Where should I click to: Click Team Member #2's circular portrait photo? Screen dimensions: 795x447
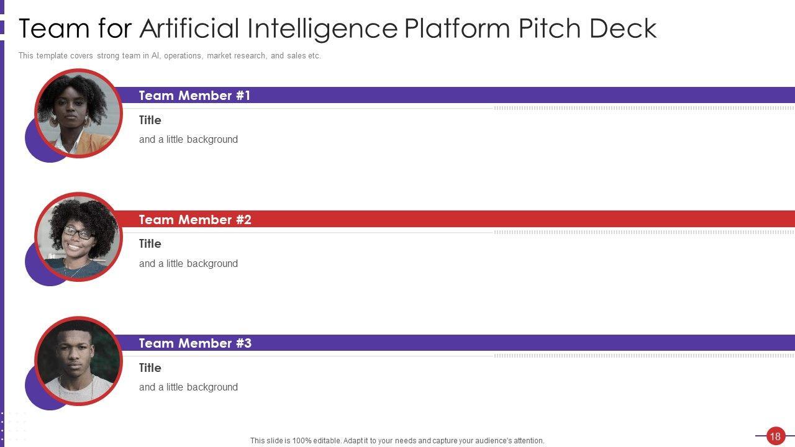pyautogui.click(x=78, y=237)
